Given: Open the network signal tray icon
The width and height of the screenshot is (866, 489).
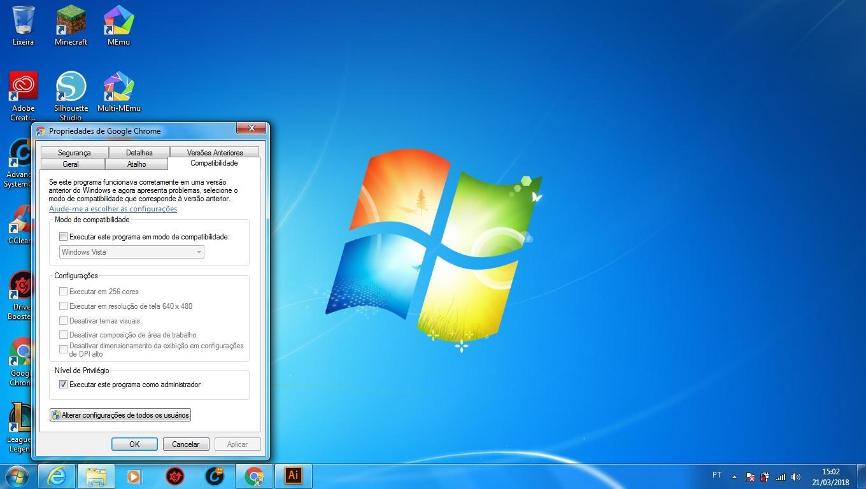Looking at the screenshot, I should [781, 476].
